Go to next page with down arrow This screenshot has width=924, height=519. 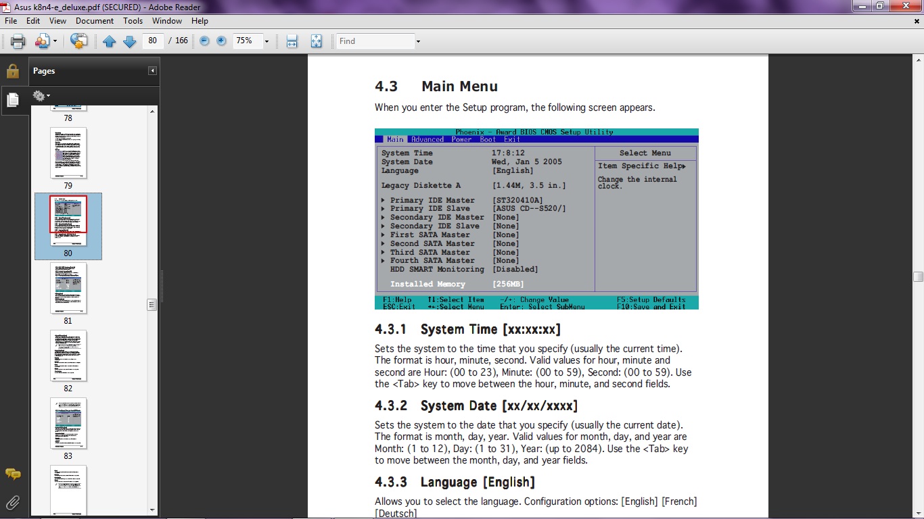coord(129,41)
